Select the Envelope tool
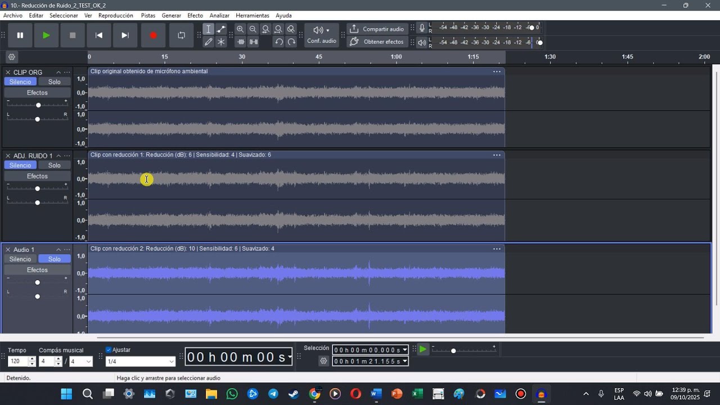Screen dimensions: 720x405 tap(221, 29)
